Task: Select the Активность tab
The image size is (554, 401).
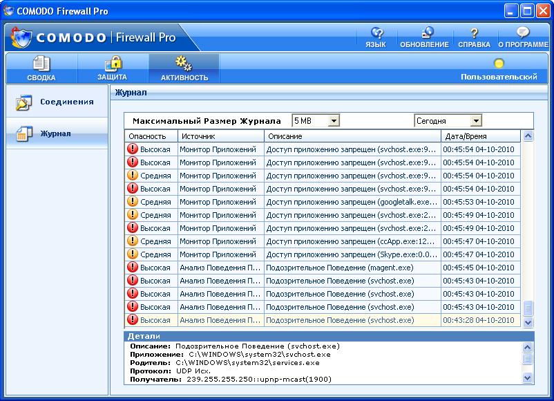Action: (184, 68)
